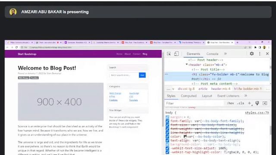The image size is (276, 155).
Task: Select the header.mb-4 breadcrumb
Action: [220, 89]
